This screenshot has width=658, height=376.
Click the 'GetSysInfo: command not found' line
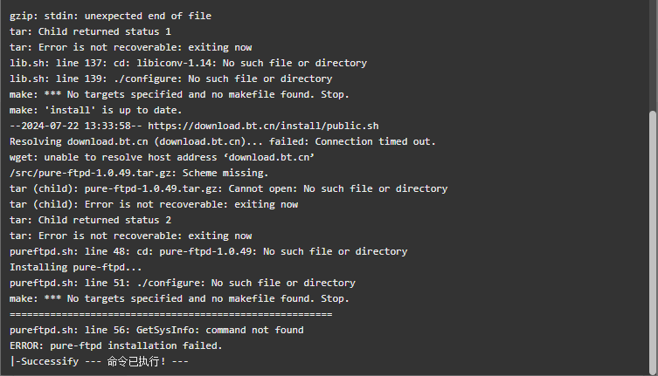click(156, 330)
